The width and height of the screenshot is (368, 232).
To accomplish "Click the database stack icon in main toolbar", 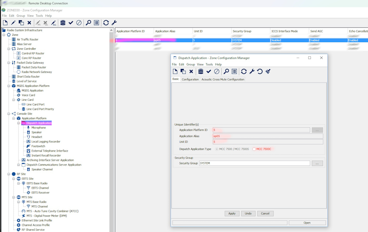I will (x=63, y=23).
